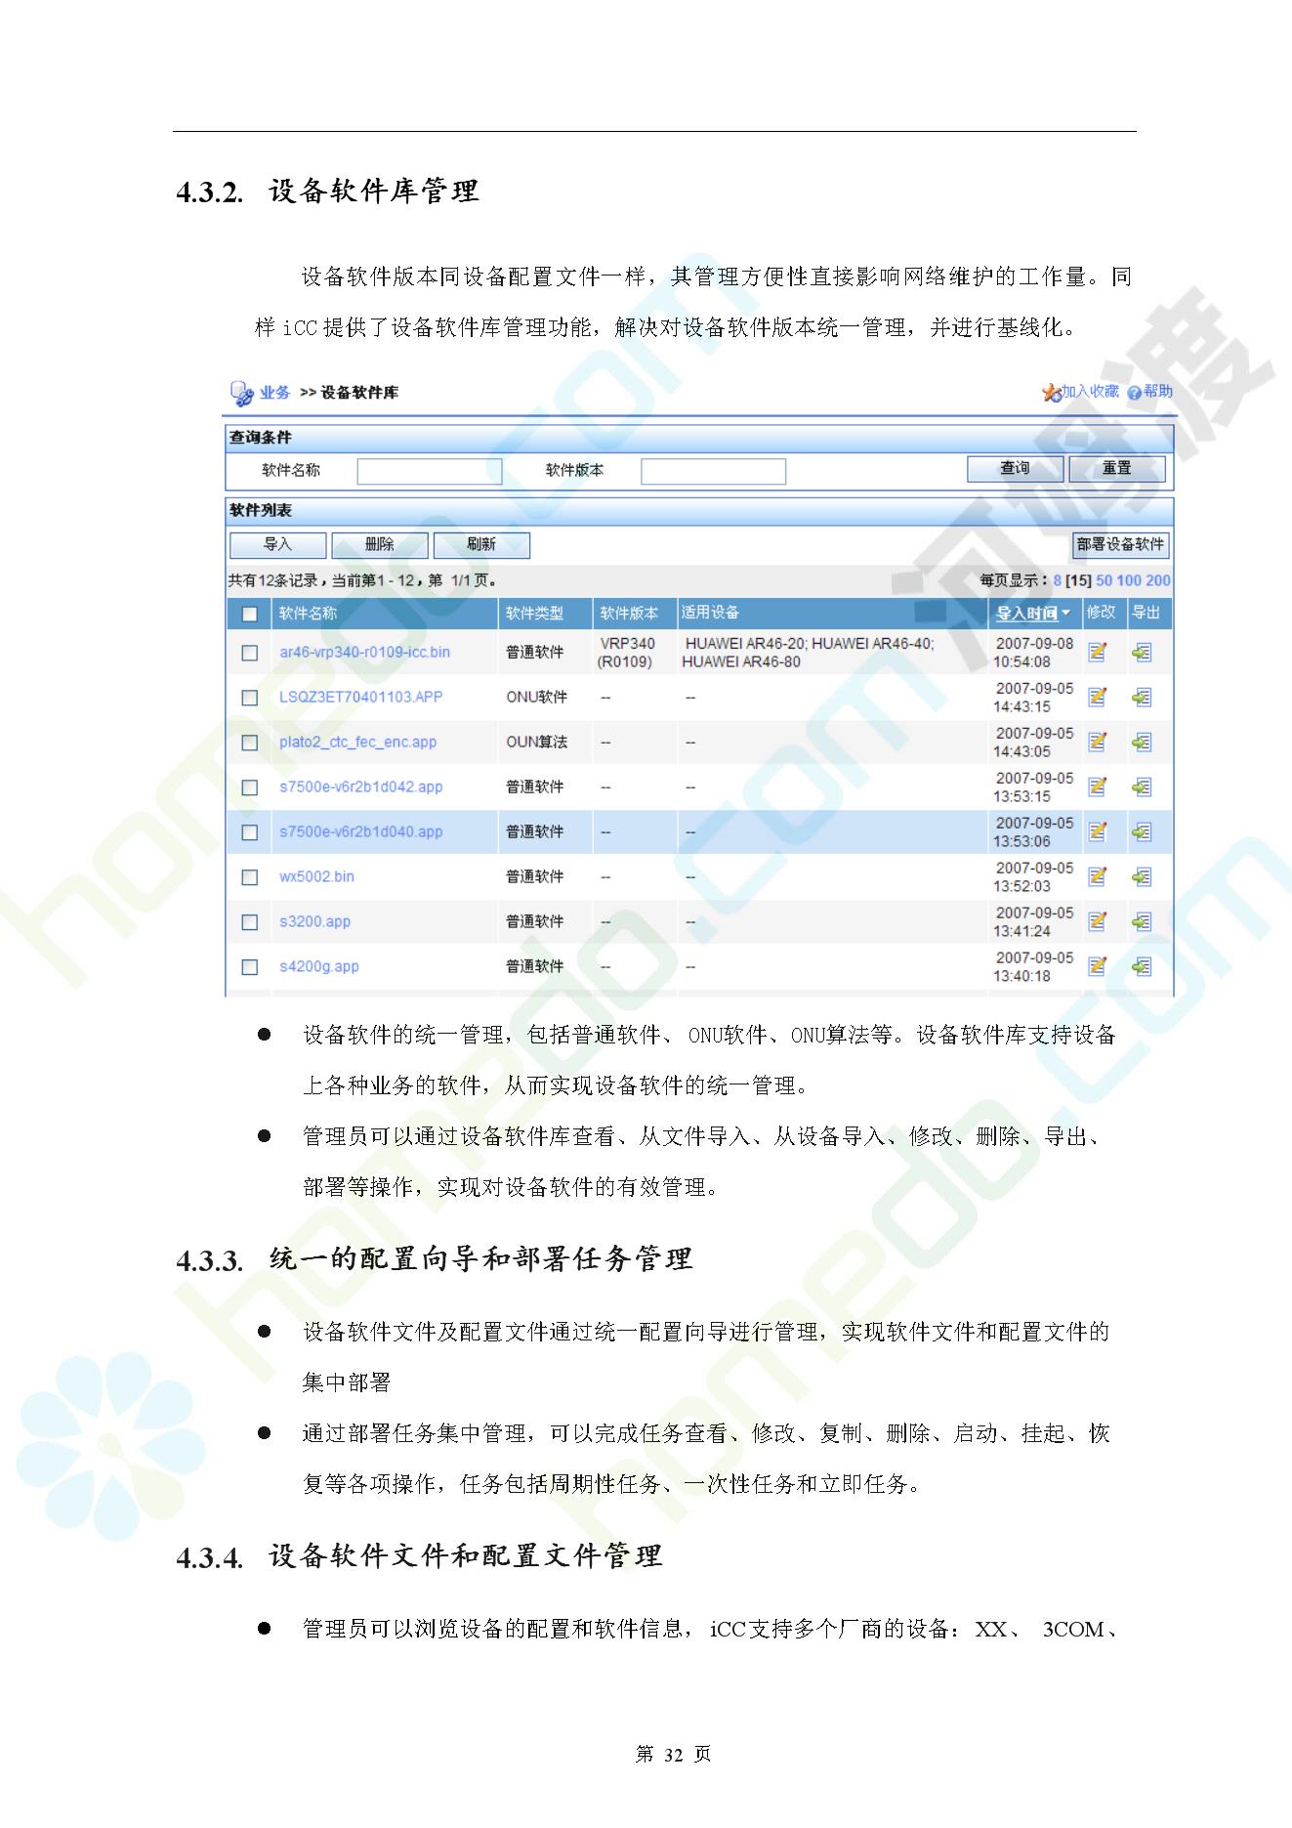Click the export icon for s7500e-v6r2b1d042.app
Viewport: 1292px width, 1828px height.
1142,786
